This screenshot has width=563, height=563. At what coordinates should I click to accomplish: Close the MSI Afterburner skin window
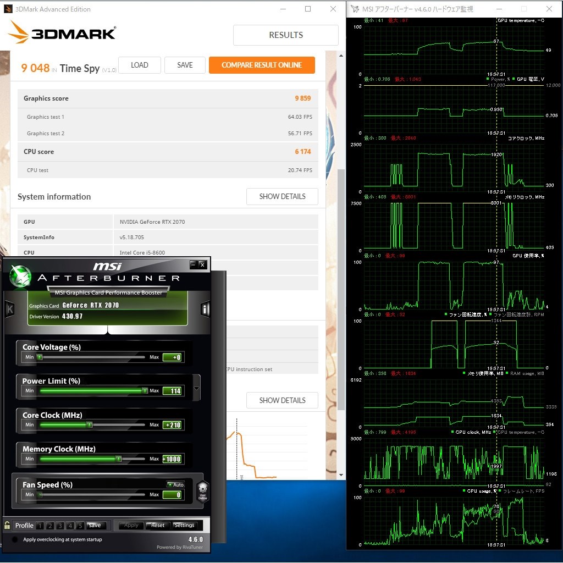[x=202, y=264]
